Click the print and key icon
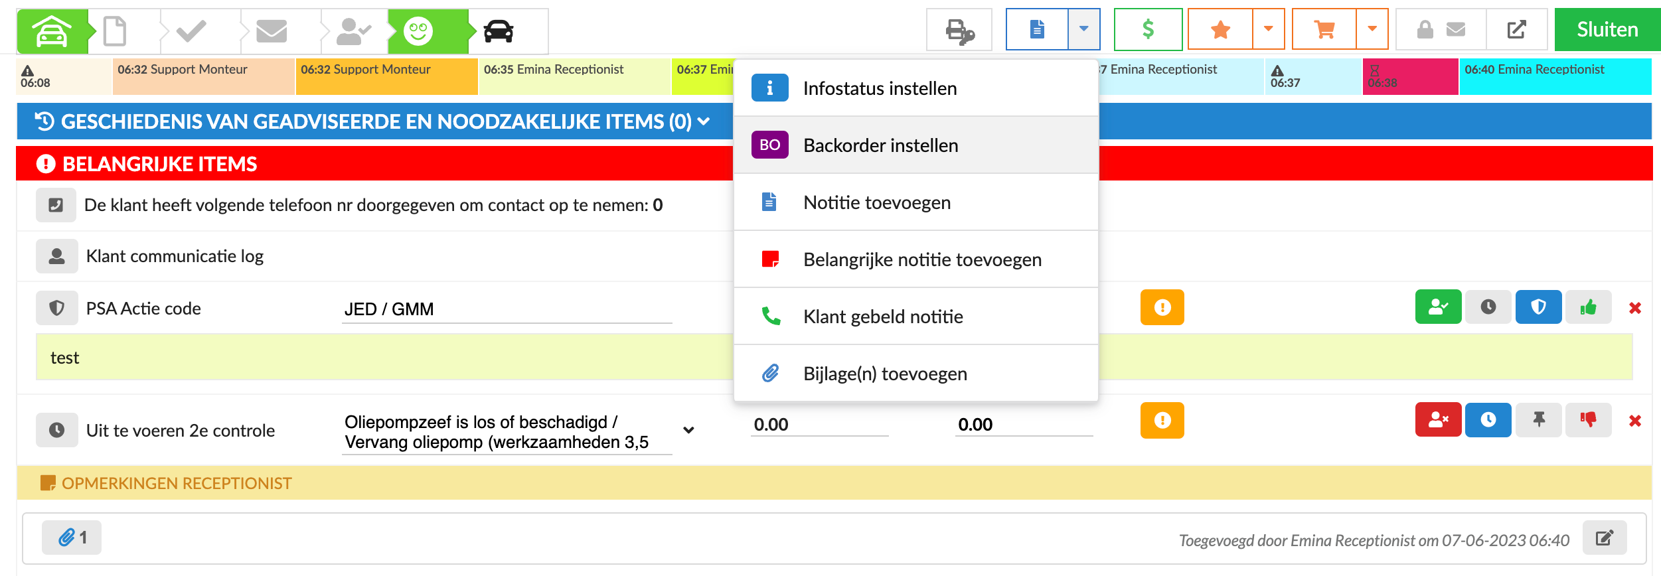The image size is (1661, 576). (x=959, y=30)
